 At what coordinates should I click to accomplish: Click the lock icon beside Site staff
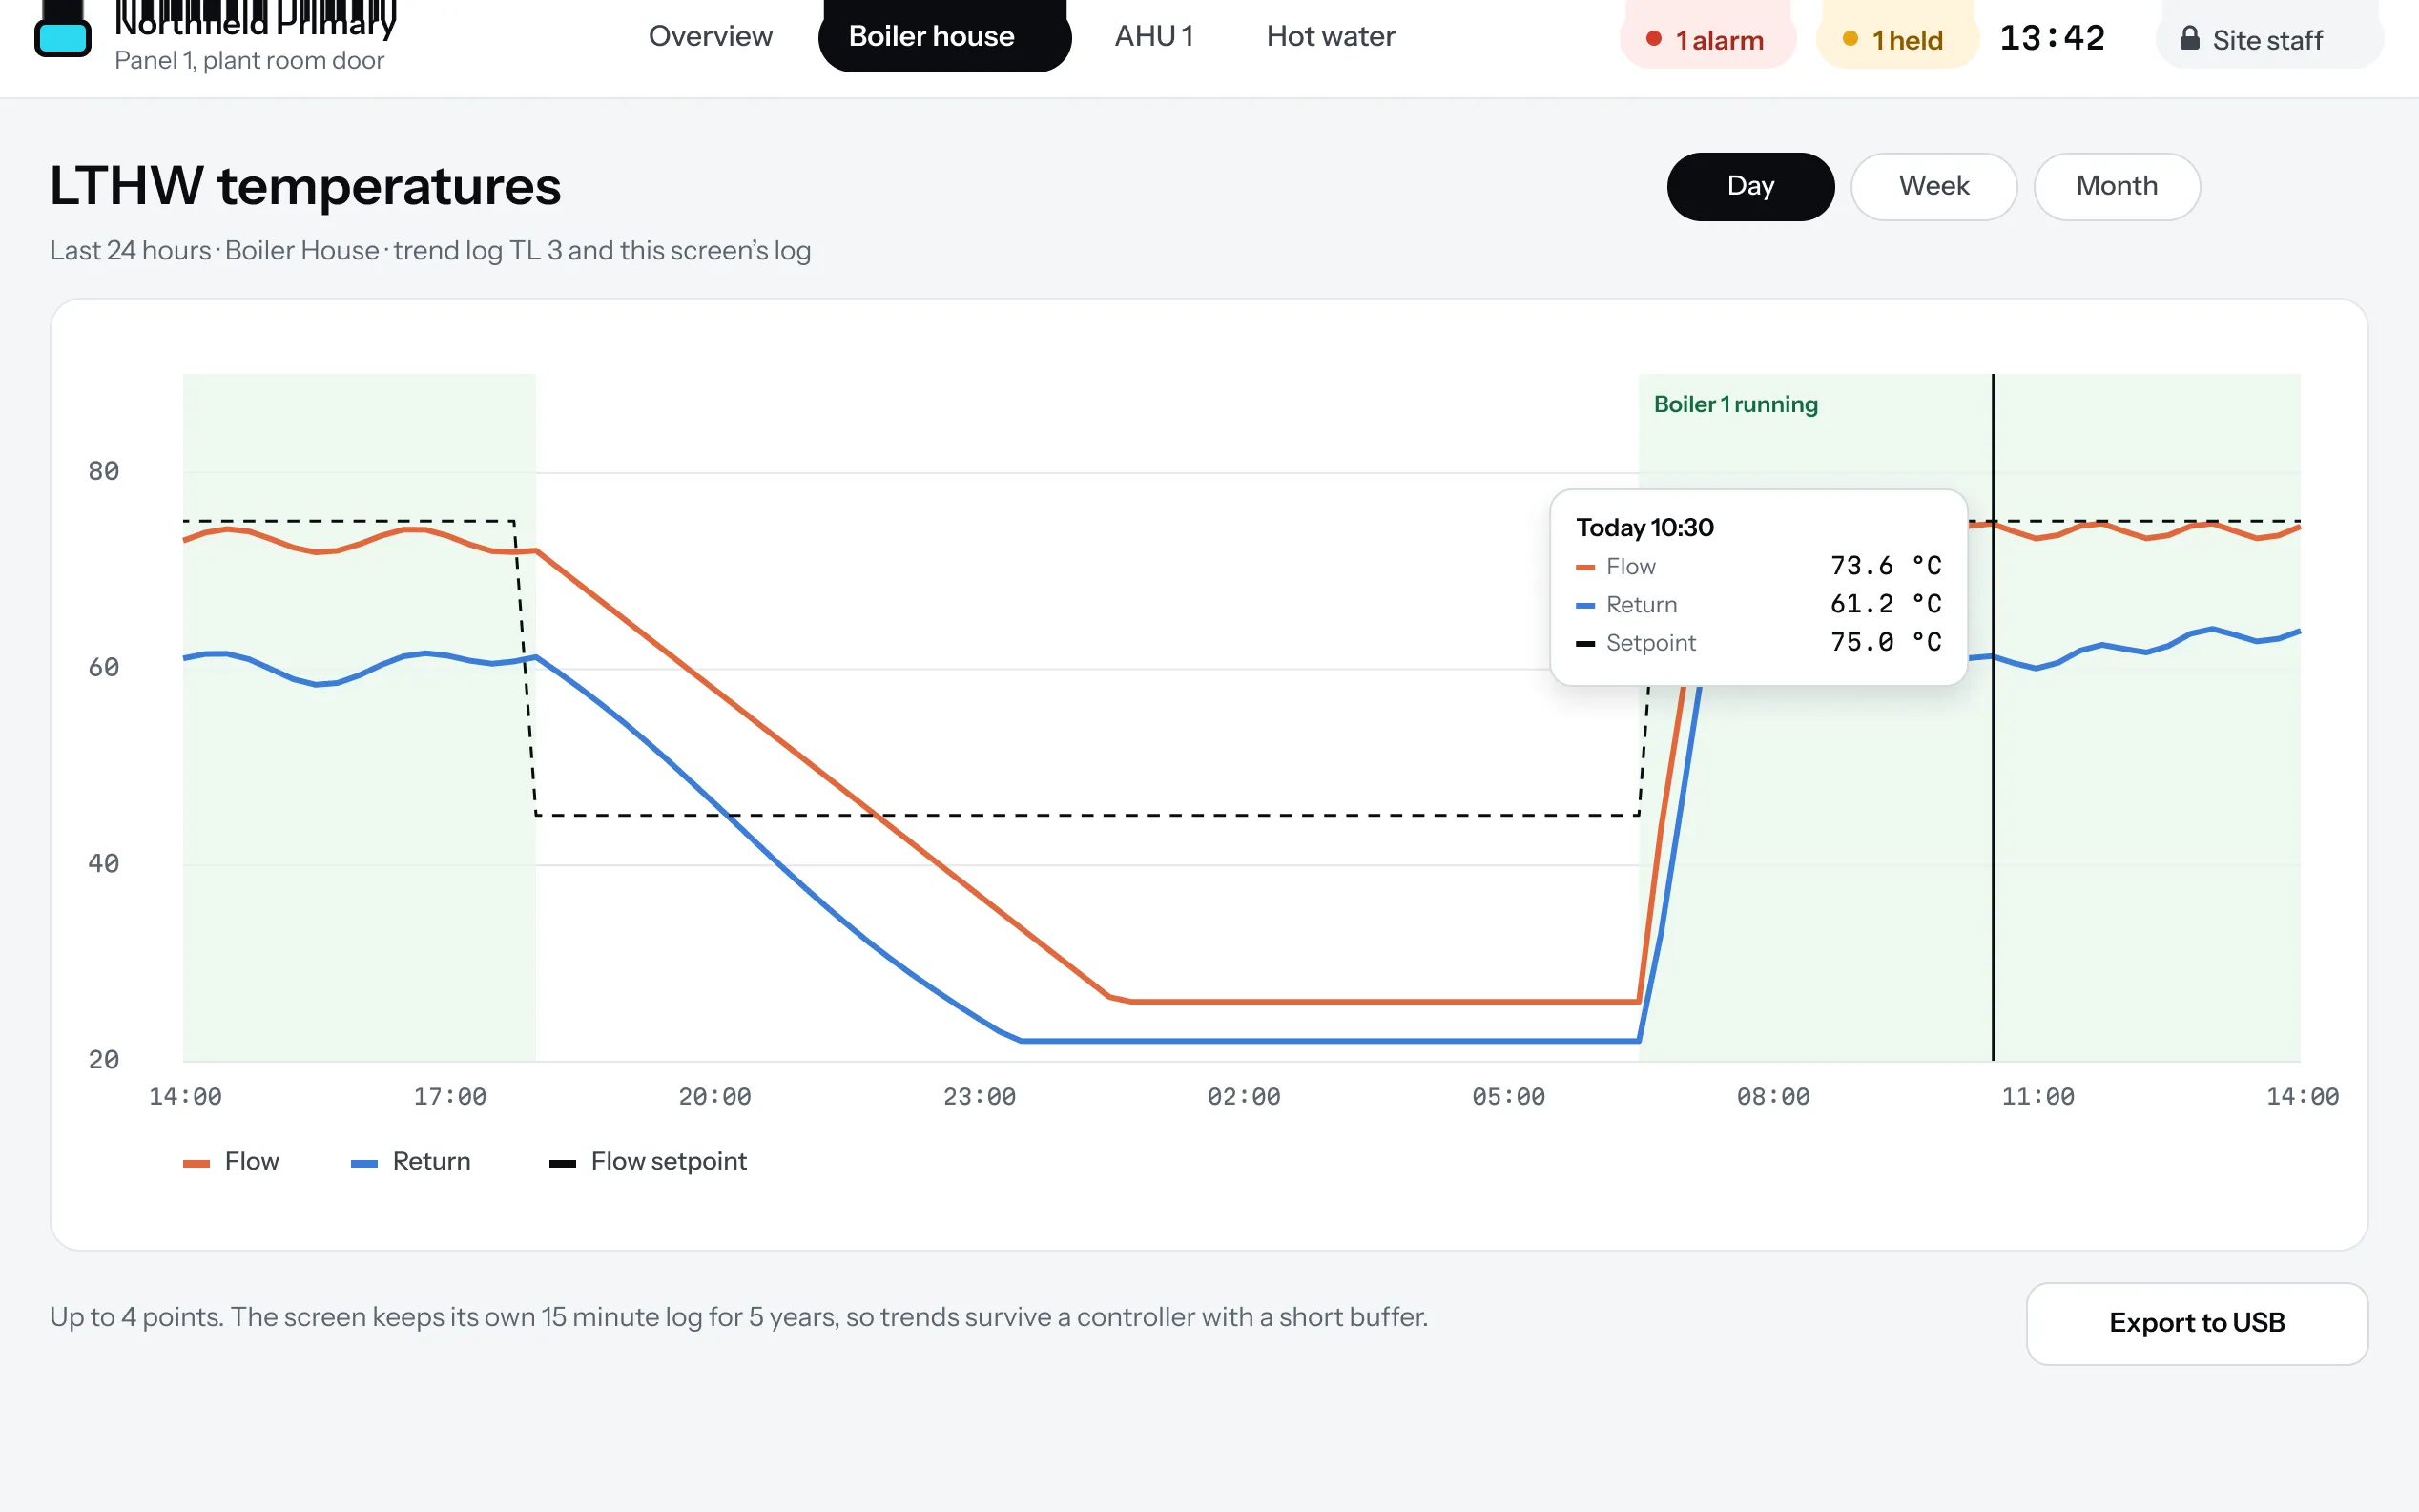(x=2189, y=39)
